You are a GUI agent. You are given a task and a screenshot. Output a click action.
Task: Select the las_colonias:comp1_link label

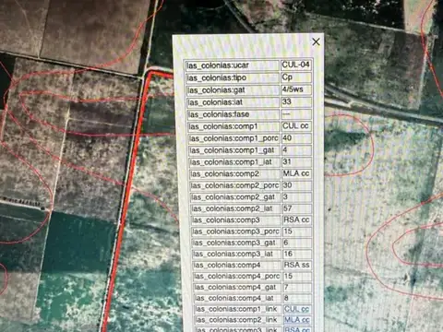[x=236, y=309]
